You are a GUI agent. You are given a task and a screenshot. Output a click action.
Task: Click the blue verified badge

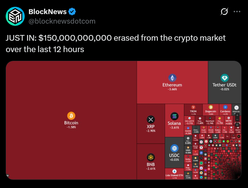72,12
